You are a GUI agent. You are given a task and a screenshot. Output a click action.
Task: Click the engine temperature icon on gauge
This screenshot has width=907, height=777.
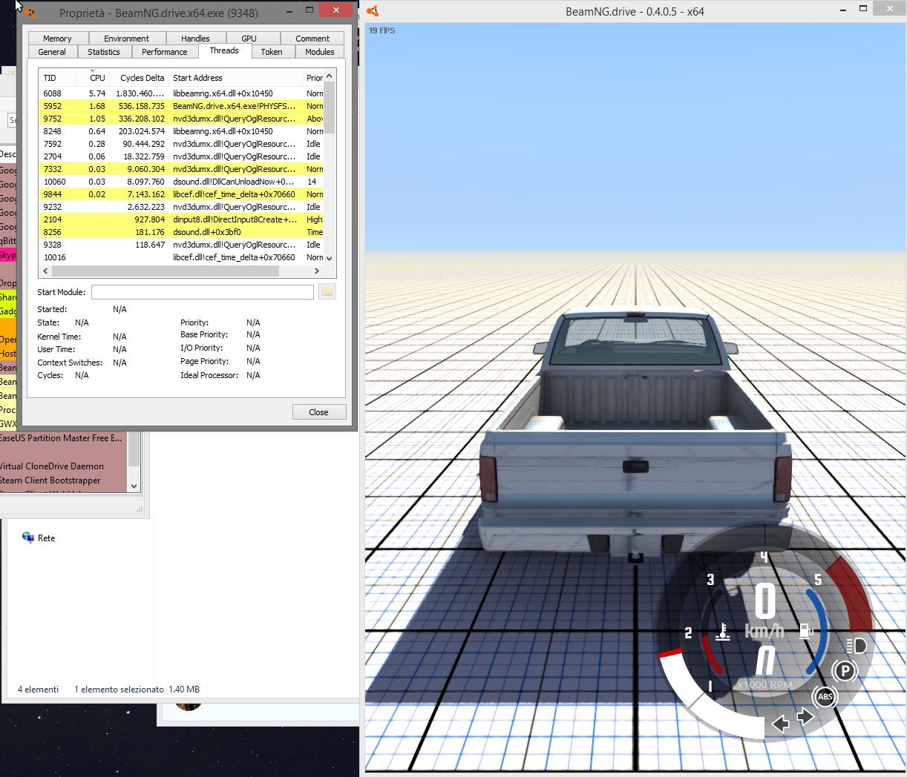tap(723, 632)
